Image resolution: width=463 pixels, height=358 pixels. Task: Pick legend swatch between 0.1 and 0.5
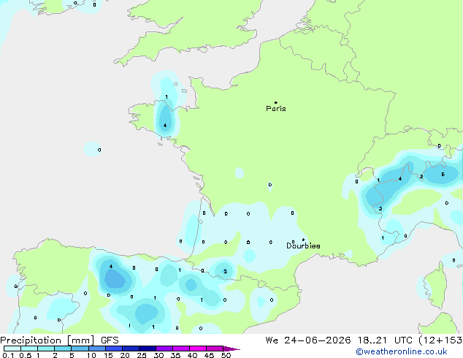pyautogui.click(x=12, y=349)
